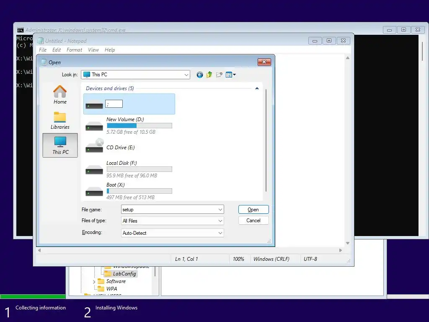Click the X: drive space usage bar
This screenshot has height=322, width=429.
(139, 191)
